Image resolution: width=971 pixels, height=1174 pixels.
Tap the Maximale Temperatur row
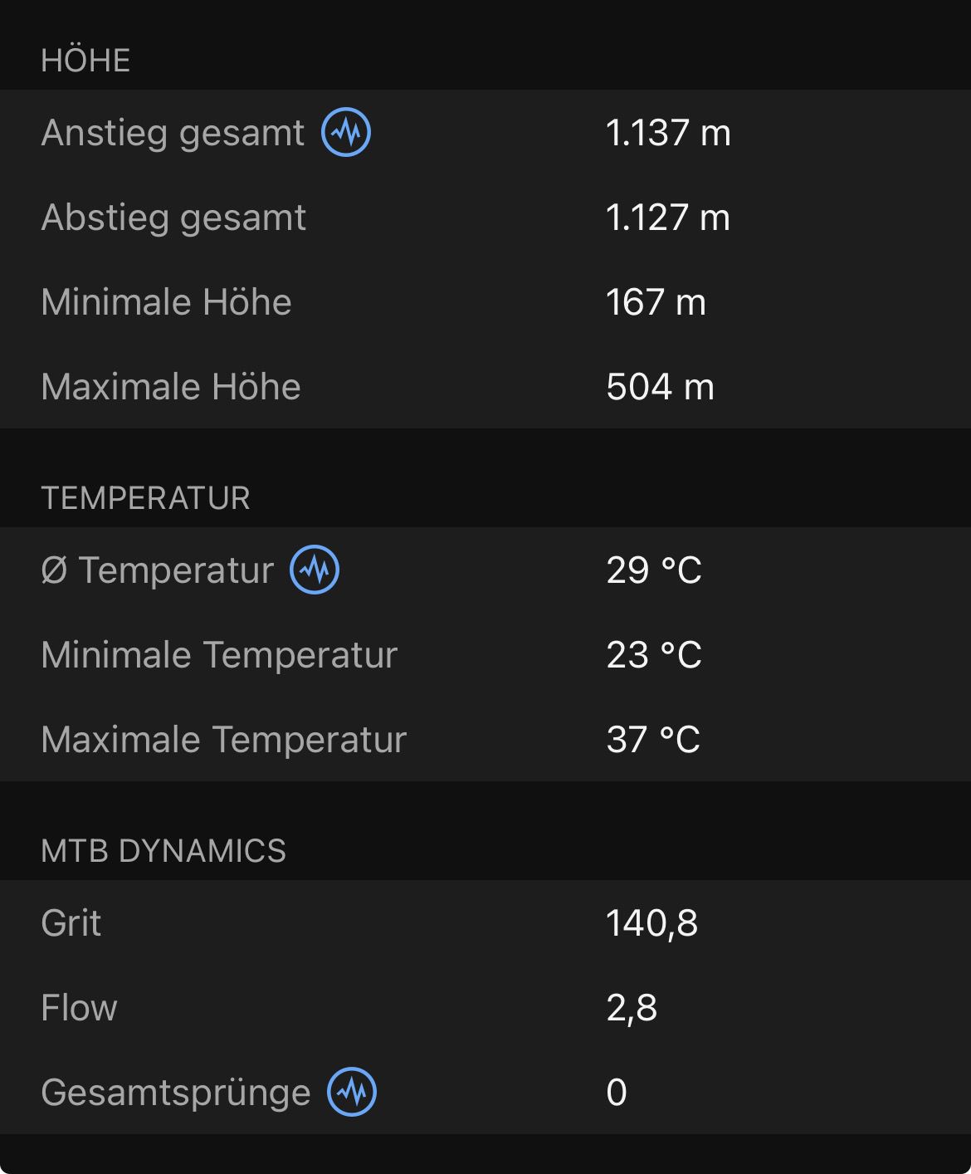click(486, 739)
